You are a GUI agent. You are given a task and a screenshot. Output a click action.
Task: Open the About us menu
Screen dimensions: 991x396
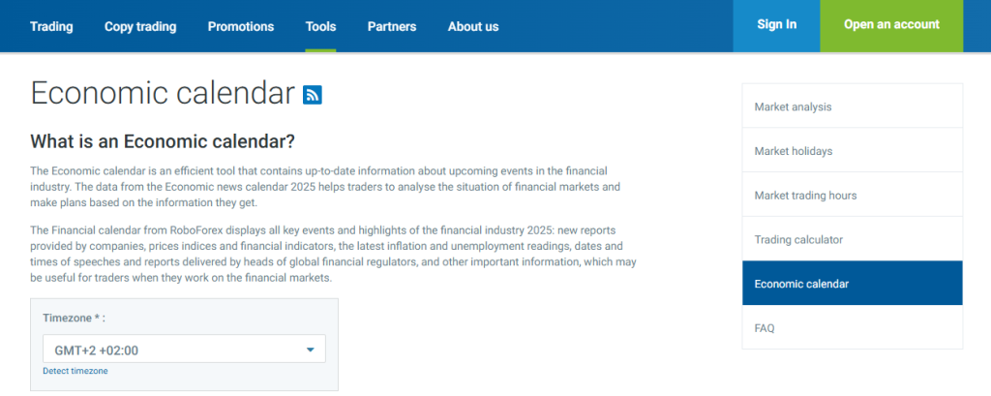[473, 26]
